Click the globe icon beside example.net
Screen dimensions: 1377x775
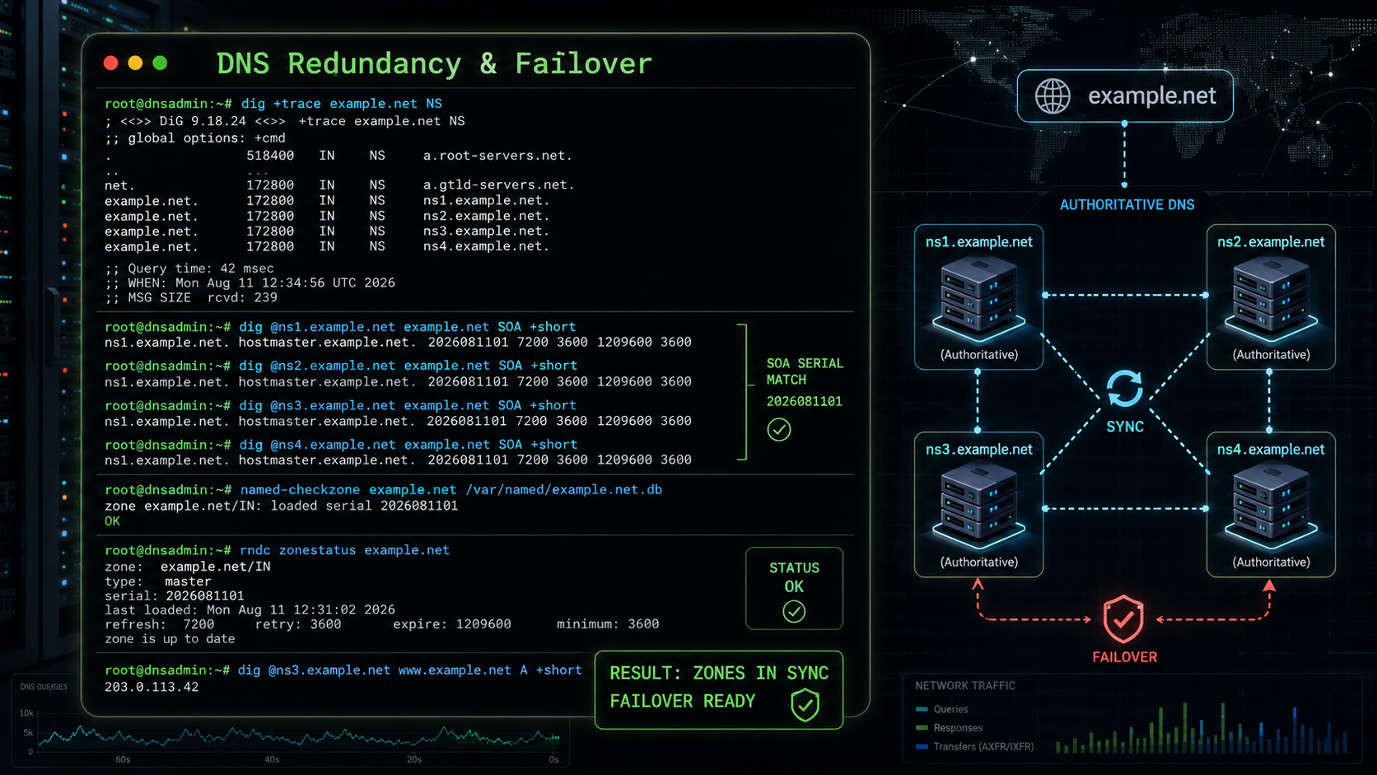[1053, 96]
